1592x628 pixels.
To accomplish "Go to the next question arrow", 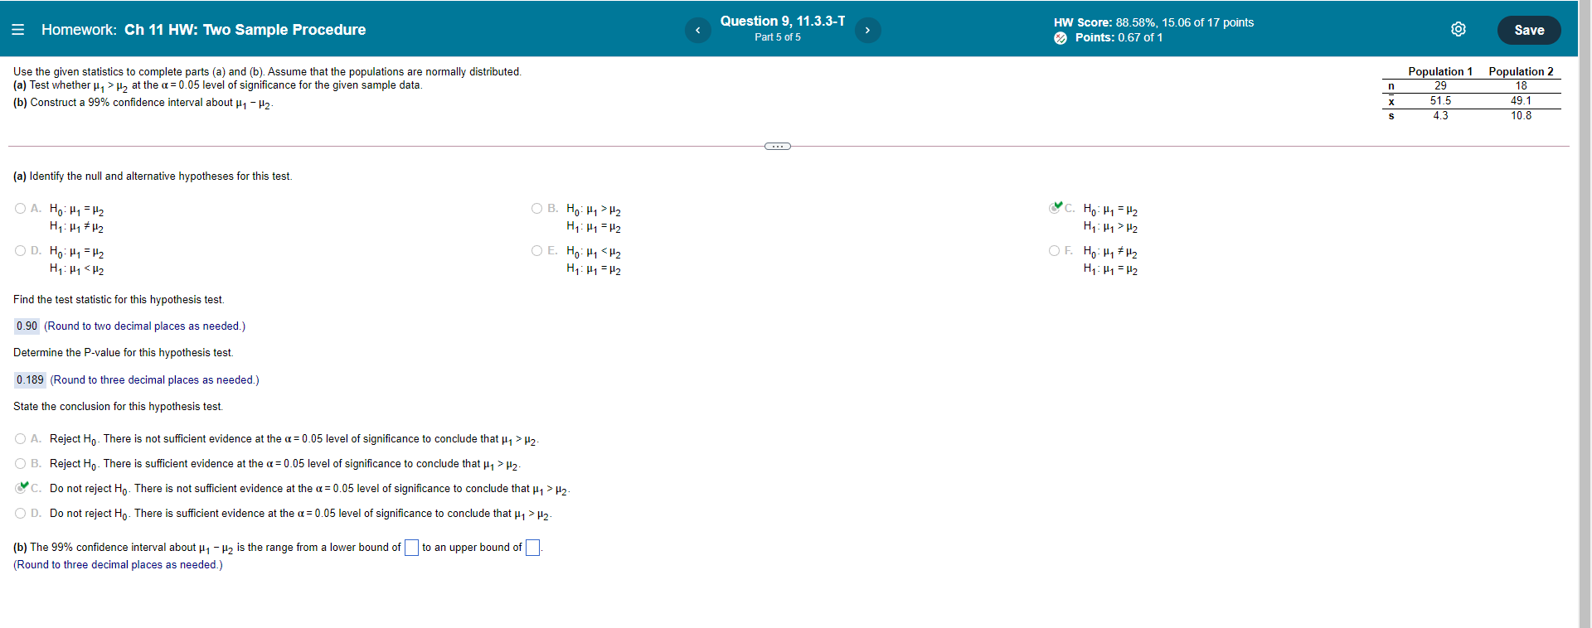I will [x=867, y=30].
